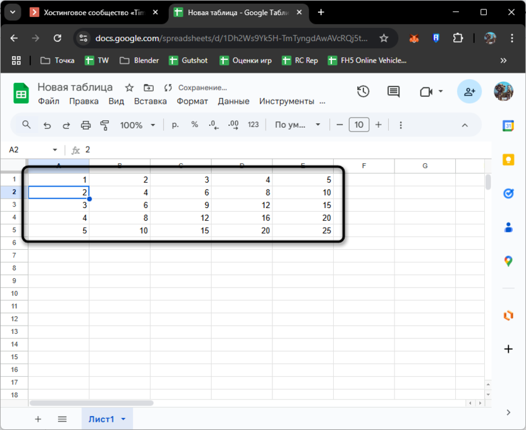Get add-ons with side panel plus
The height and width of the screenshot is (430, 526).
pyautogui.click(x=508, y=349)
